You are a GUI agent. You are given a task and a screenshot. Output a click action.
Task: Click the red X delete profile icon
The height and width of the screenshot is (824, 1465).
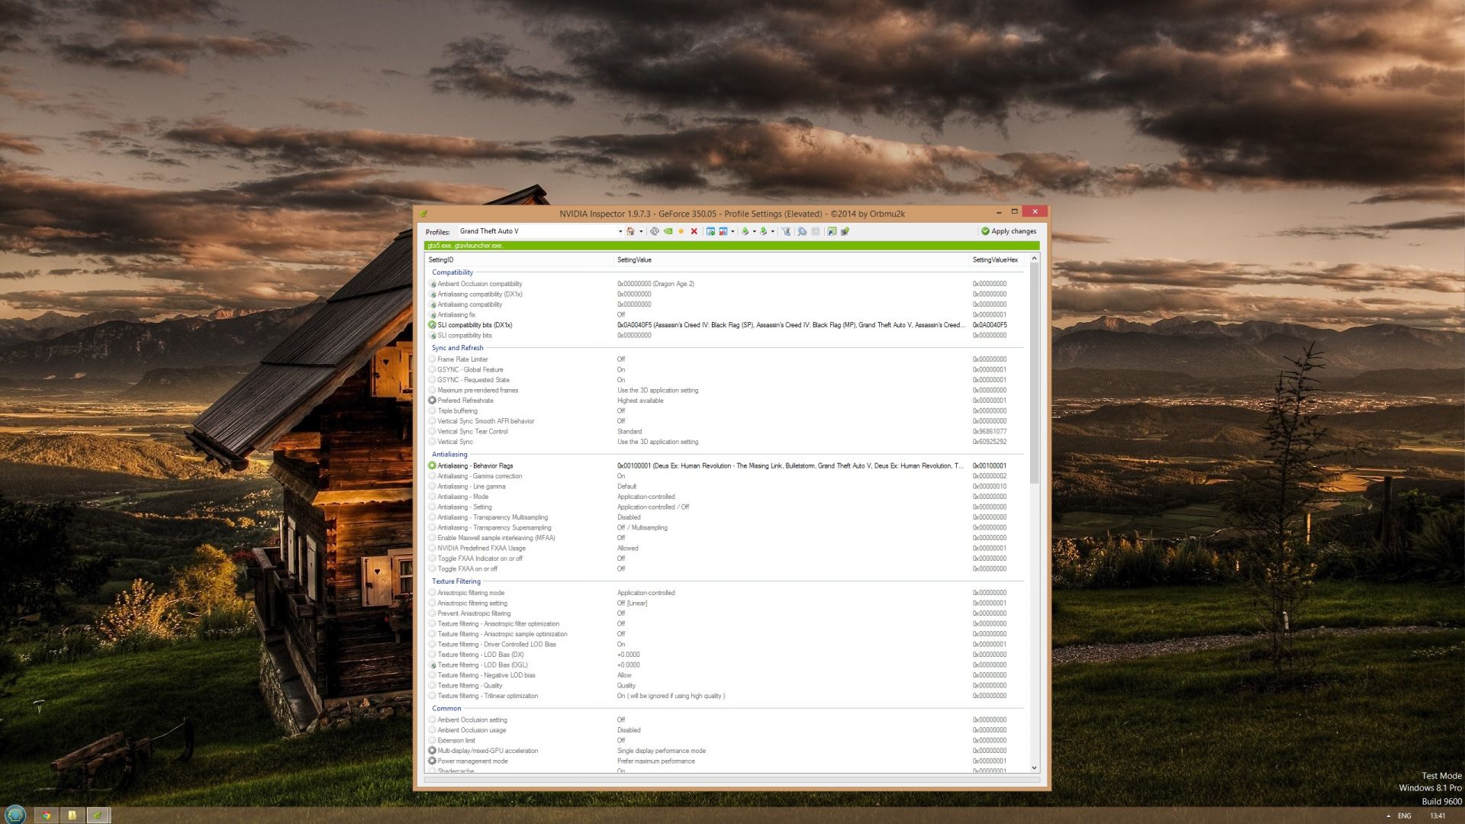click(x=694, y=231)
